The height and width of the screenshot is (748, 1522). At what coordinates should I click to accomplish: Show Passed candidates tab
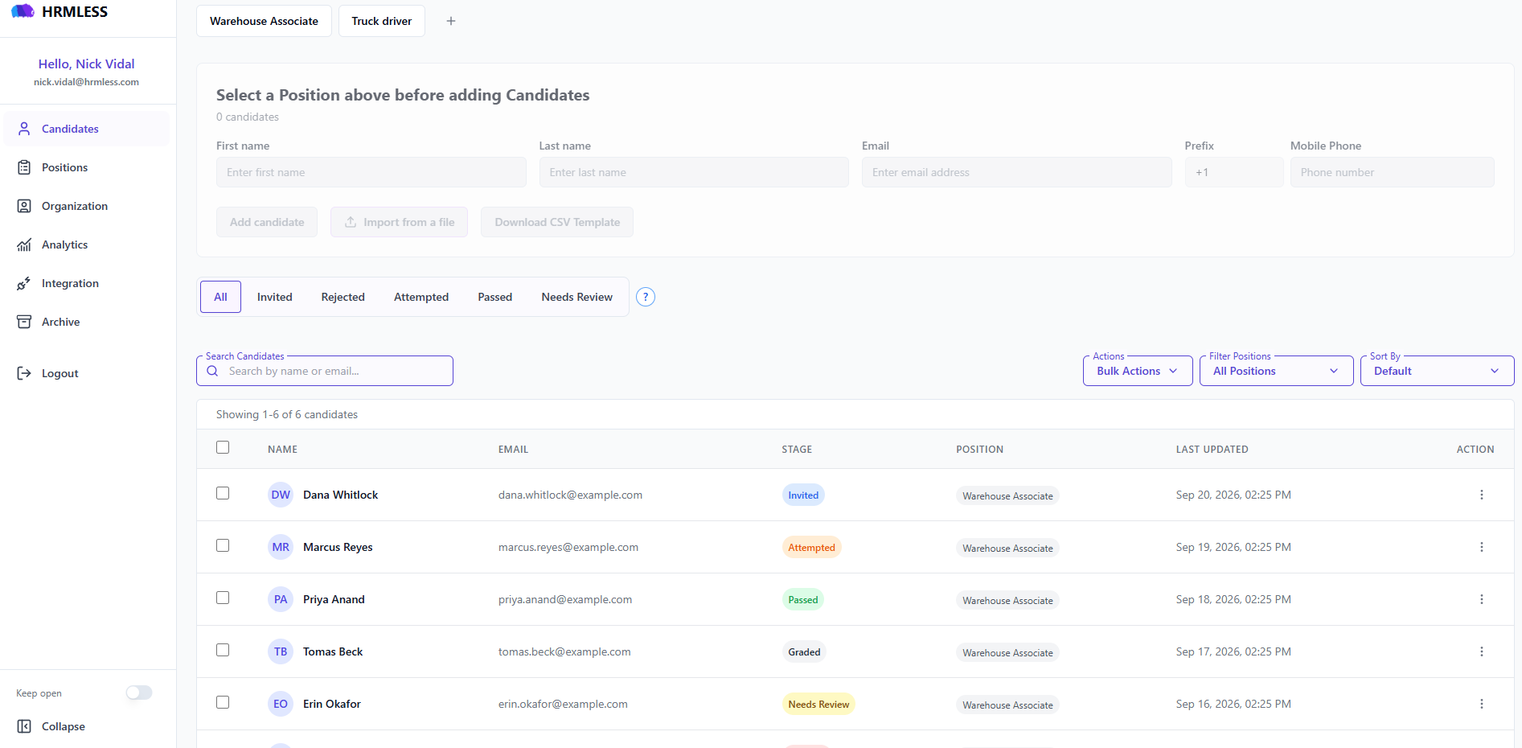495,297
